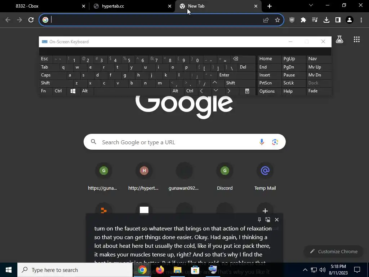The height and width of the screenshot is (277, 369).
Task: Open the https://guna... shortcut
Action: [103, 177]
